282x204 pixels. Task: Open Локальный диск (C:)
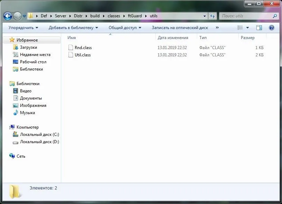(x=39, y=135)
